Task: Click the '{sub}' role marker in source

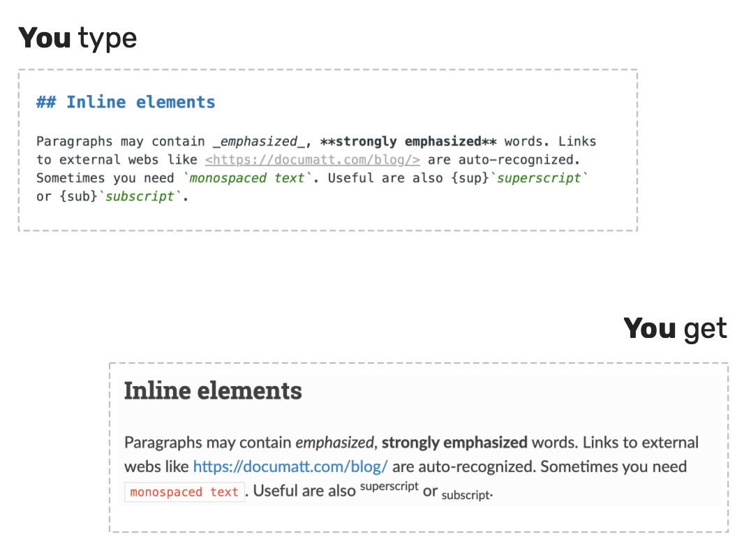Action: click(x=79, y=196)
